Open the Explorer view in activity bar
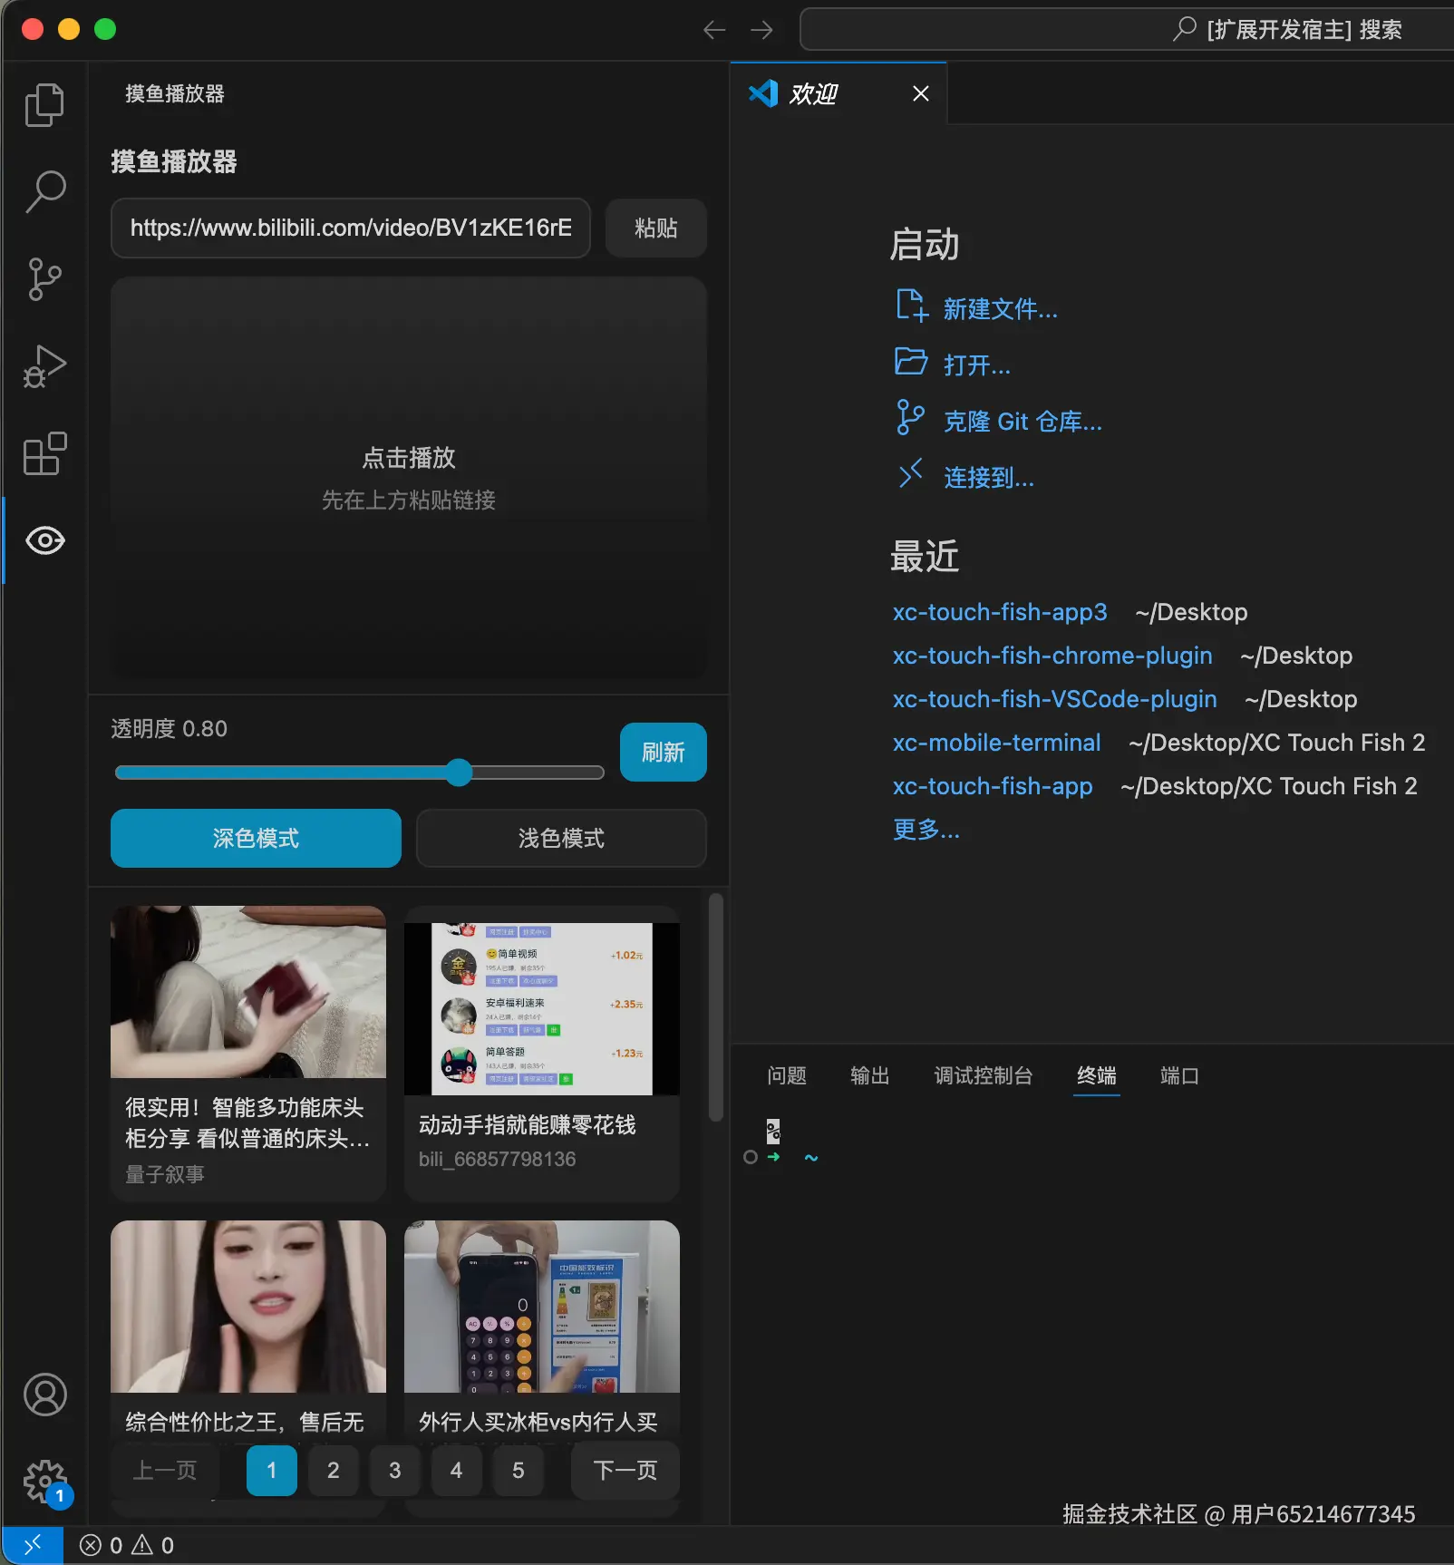The width and height of the screenshot is (1454, 1565). click(x=44, y=105)
